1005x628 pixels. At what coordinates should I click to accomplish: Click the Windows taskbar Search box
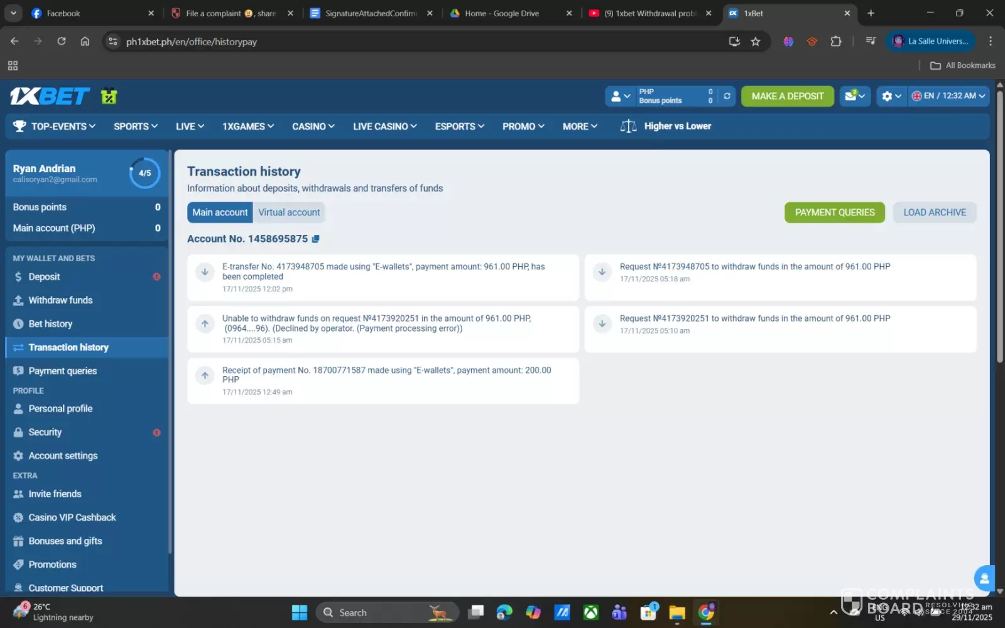click(x=377, y=612)
